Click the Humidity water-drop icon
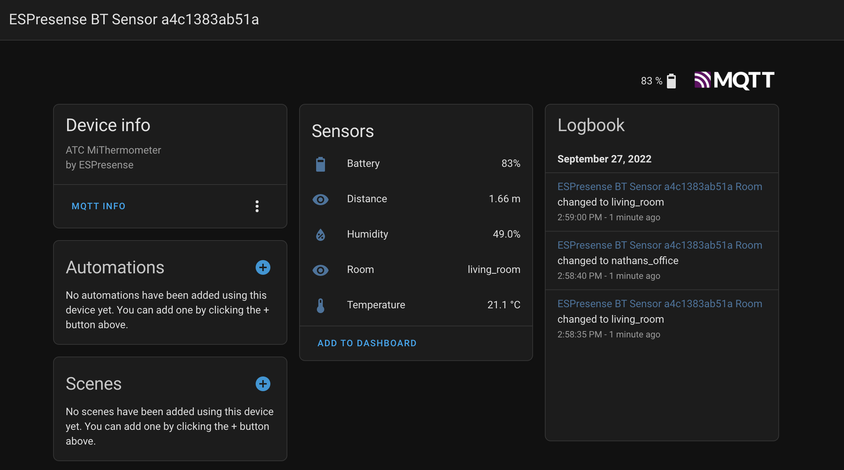The height and width of the screenshot is (470, 844). pos(321,235)
